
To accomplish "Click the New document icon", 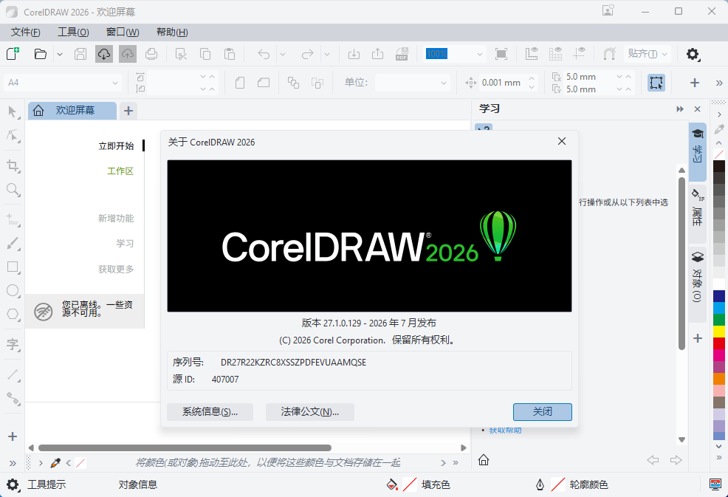I will point(13,54).
